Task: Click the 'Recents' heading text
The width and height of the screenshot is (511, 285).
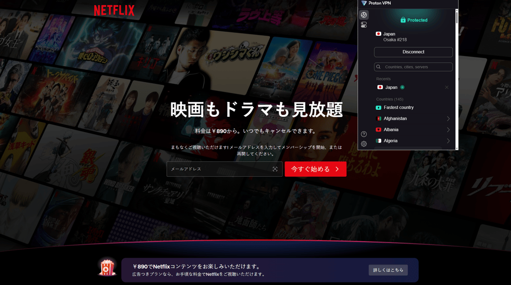Action: [383, 79]
